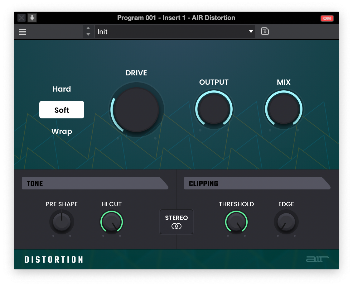Click the DRIVE knob

coord(136,110)
